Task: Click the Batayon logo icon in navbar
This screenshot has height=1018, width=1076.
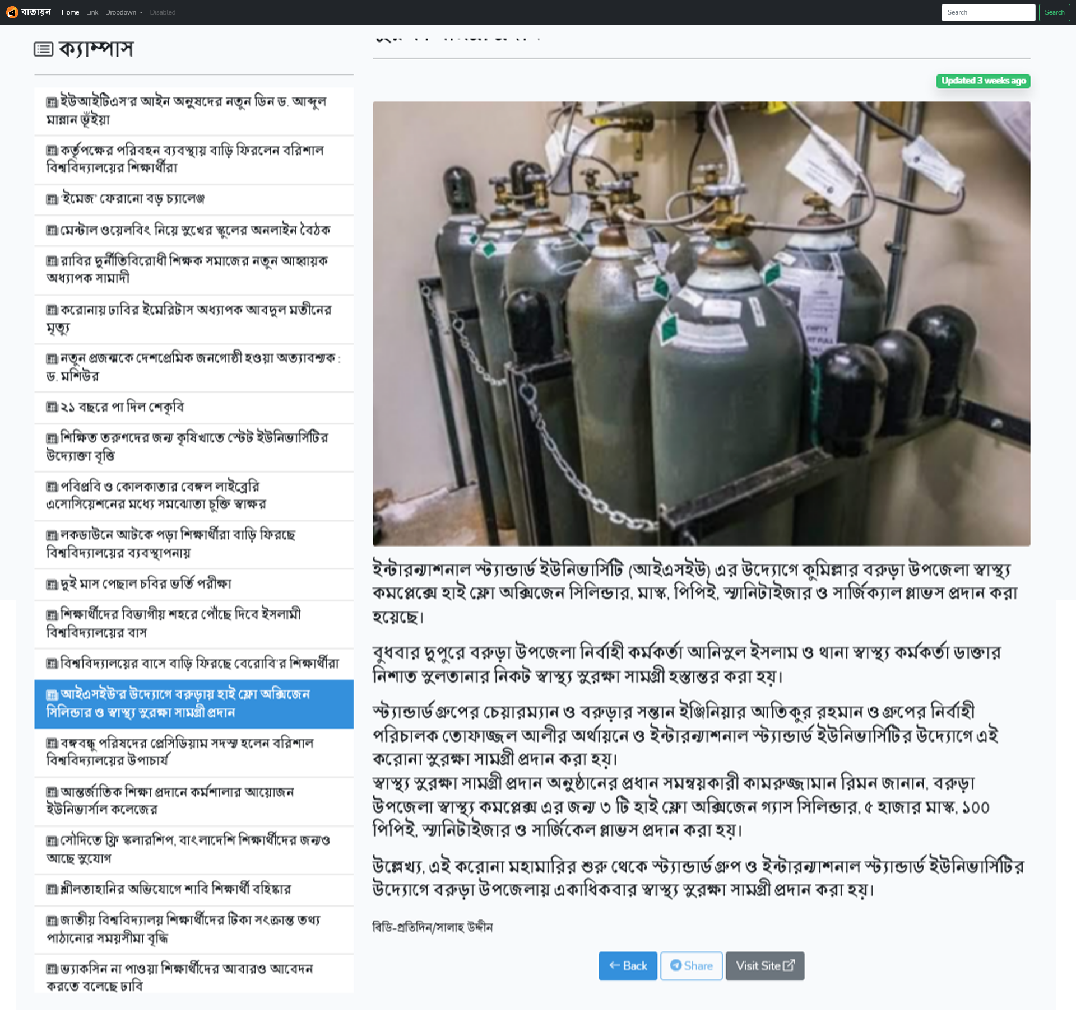Action: pyautogui.click(x=12, y=12)
